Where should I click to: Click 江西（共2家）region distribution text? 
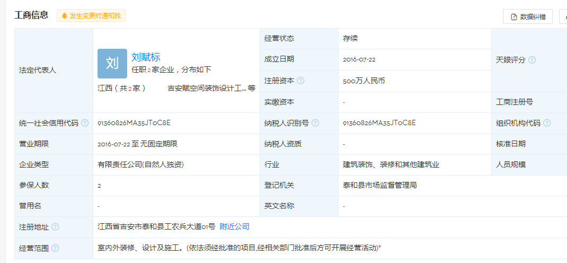coord(122,89)
